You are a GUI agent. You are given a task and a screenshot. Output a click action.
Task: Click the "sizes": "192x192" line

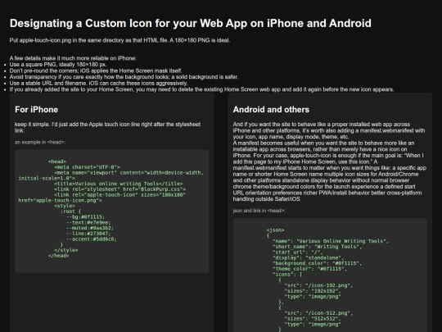tap(313, 291)
